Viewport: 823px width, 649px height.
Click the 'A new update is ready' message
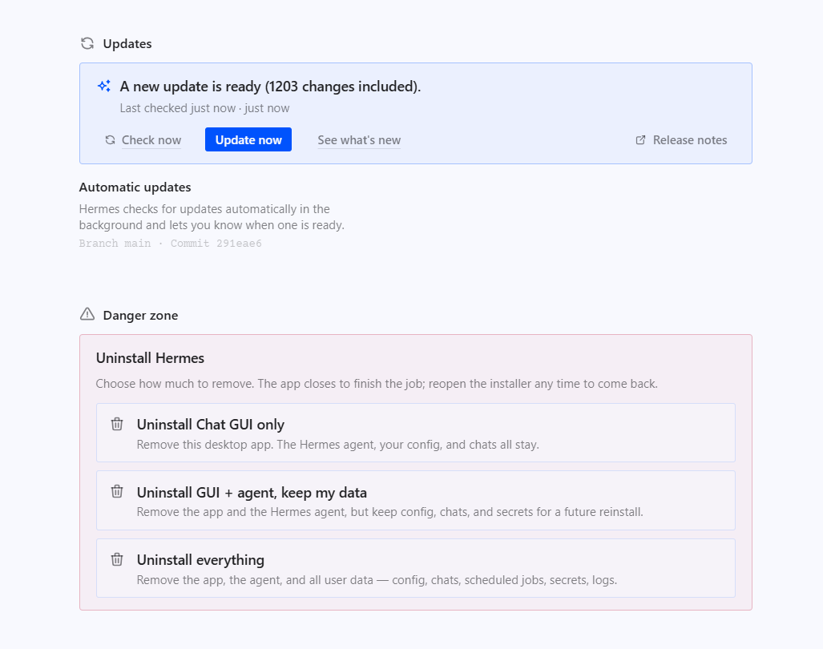270,86
